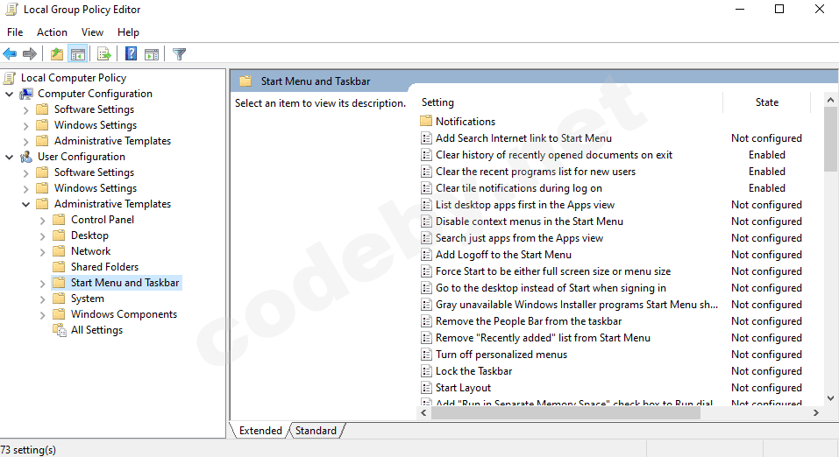
Task: Select 'Clear tile notifications during log on'
Action: click(x=518, y=187)
